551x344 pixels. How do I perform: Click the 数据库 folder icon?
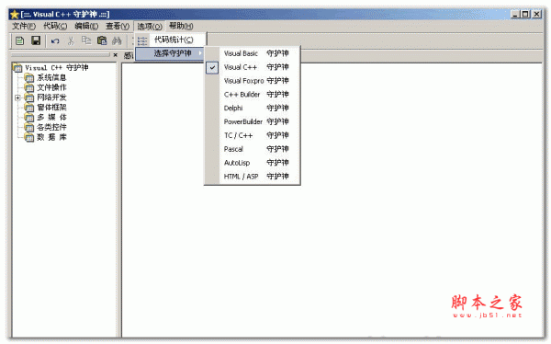coord(29,137)
